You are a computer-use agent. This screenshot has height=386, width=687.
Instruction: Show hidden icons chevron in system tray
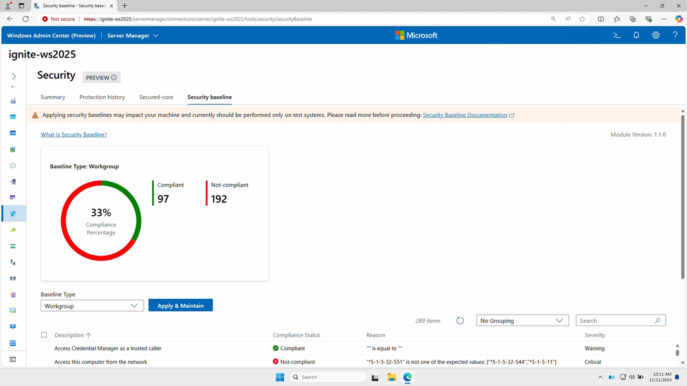(x=600, y=377)
